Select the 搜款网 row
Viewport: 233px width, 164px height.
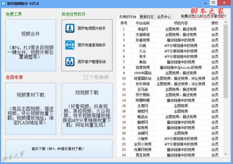[170, 111]
